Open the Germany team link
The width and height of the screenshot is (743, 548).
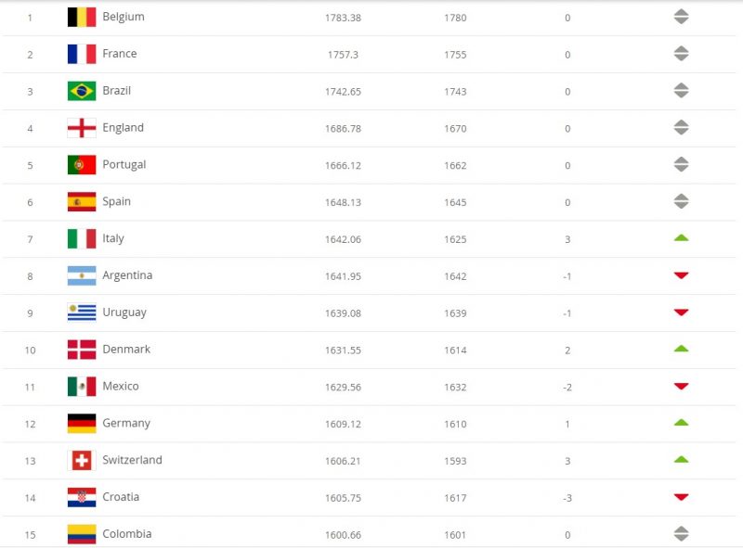pos(126,423)
